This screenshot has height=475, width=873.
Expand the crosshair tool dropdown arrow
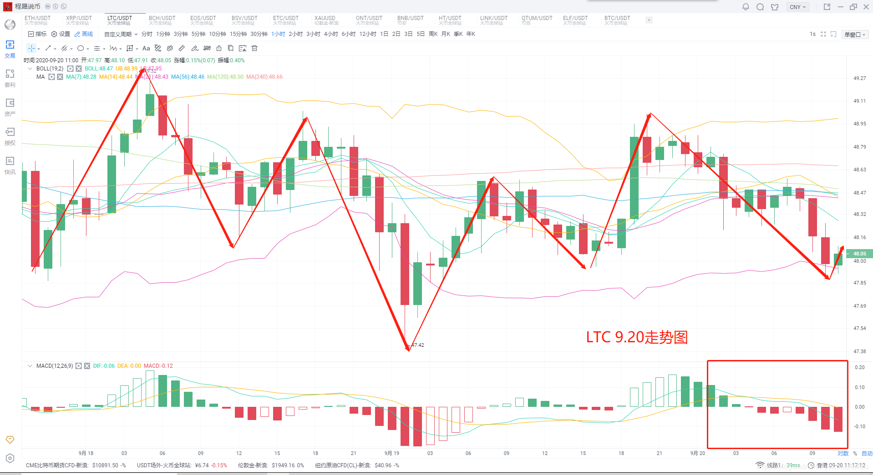point(39,49)
